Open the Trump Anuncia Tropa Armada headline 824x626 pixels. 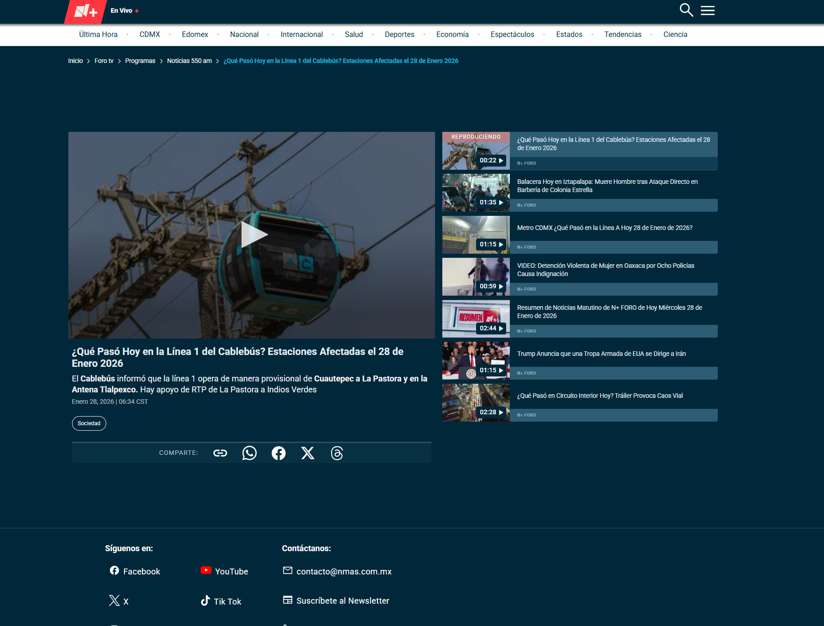coord(601,354)
